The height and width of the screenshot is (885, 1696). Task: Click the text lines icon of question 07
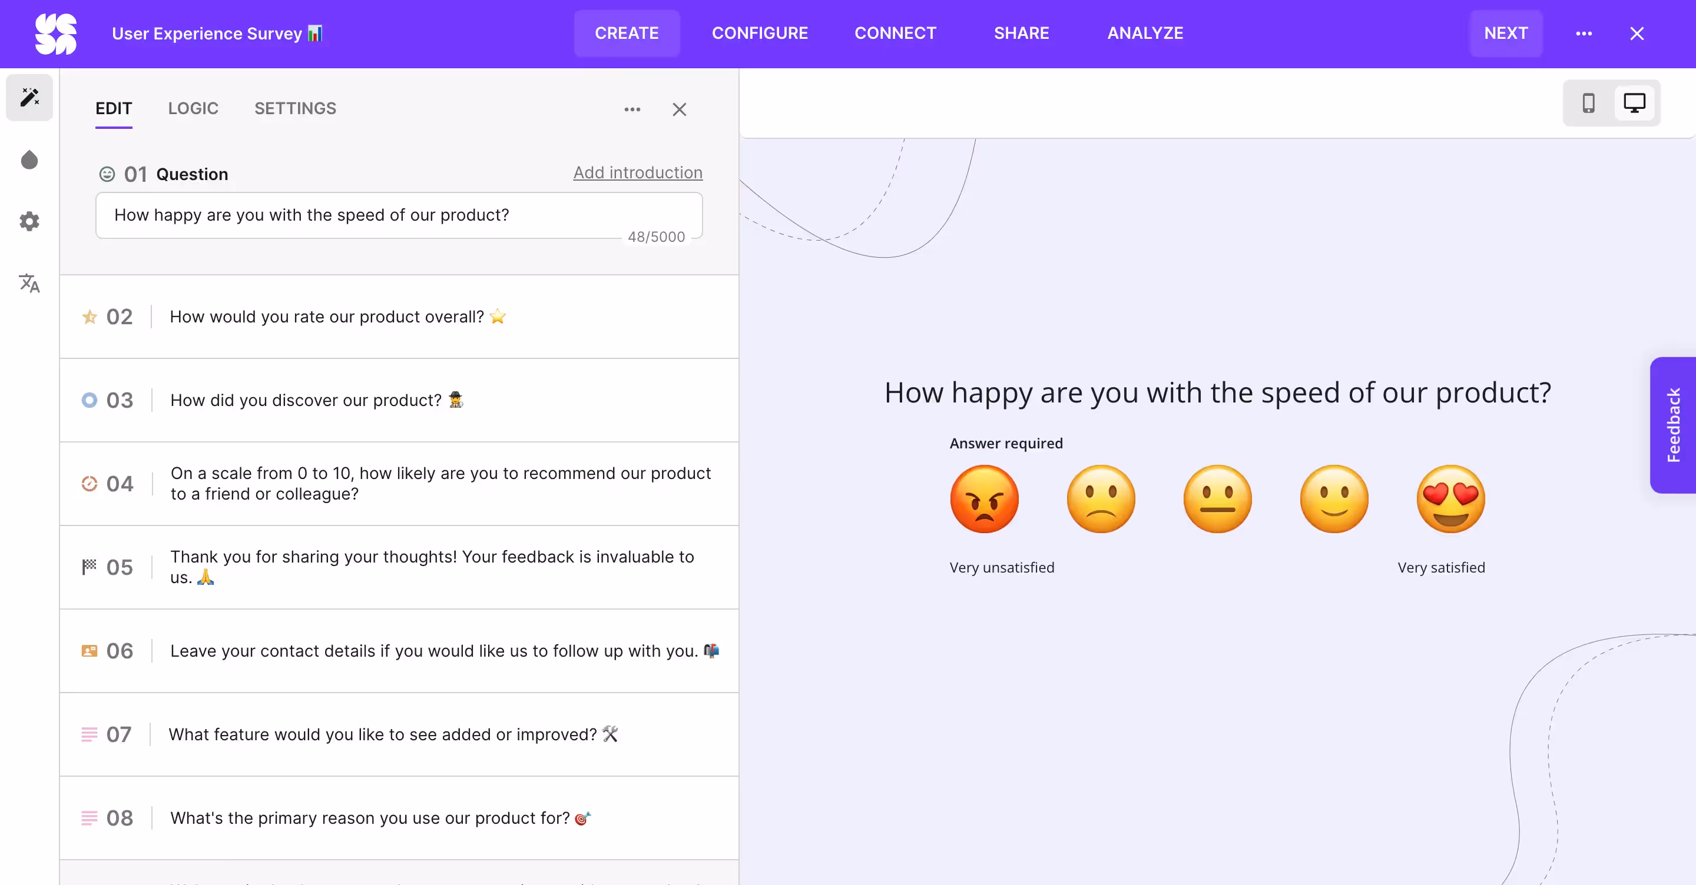pos(90,734)
